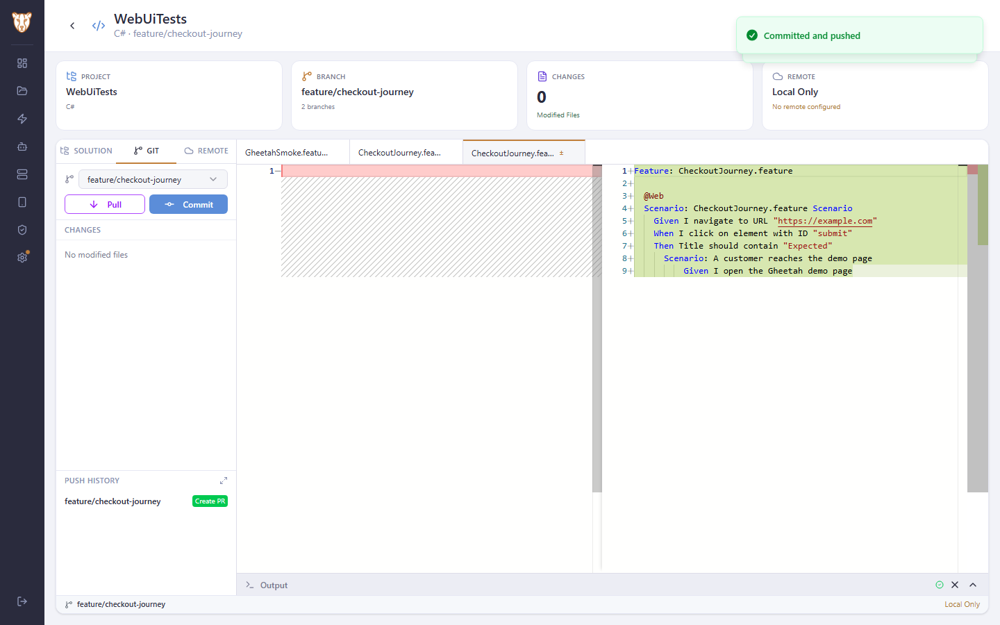
Task: Click the 'Modified Files' label in Changes card
Action: click(x=558, y=115)
